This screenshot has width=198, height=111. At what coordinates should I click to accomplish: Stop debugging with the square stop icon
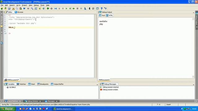[x=78, y=9]
